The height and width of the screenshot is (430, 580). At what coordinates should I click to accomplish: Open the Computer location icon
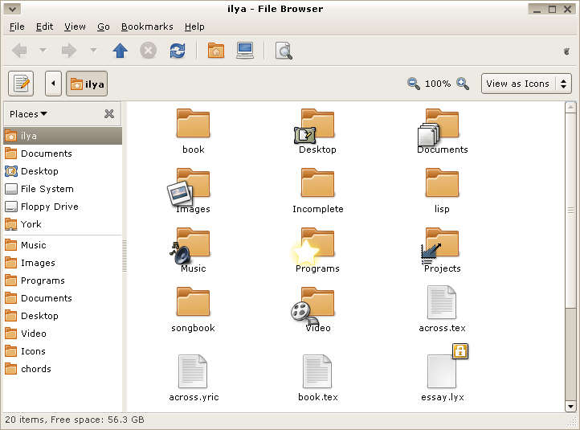[x=245, y=51]
